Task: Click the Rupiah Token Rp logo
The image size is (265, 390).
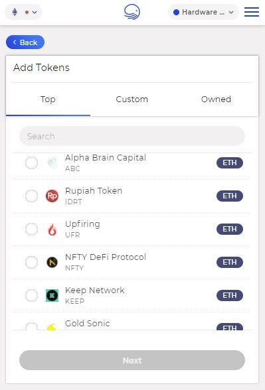Action: click(52, 196)
